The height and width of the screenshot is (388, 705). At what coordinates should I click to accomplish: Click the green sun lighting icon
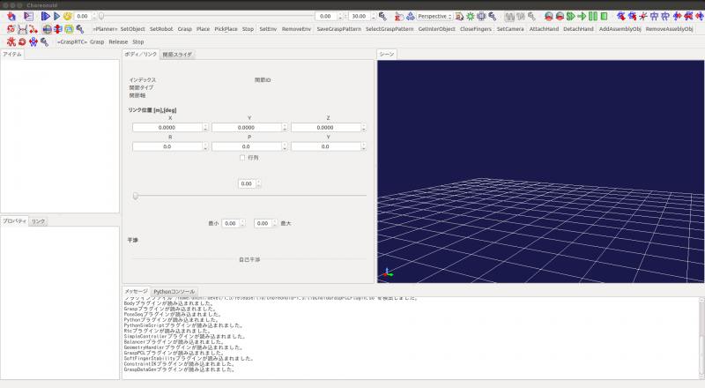[x=470, y=16]
